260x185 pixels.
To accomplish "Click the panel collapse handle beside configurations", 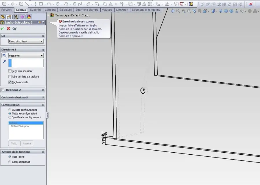I will (x=47, y=115).
